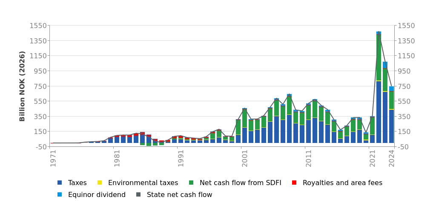Click the 1550 tick on left axis

pos(38,26)
